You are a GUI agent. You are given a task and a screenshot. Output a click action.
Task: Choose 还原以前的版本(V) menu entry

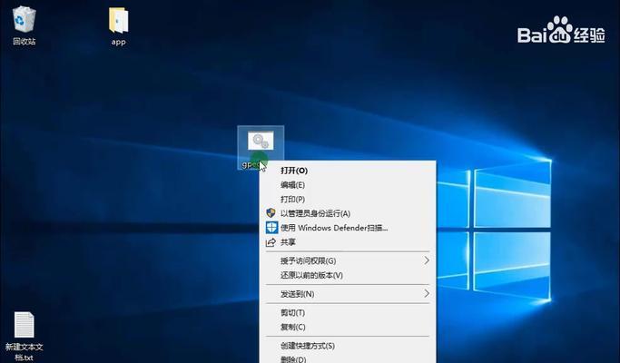point(348,275)
